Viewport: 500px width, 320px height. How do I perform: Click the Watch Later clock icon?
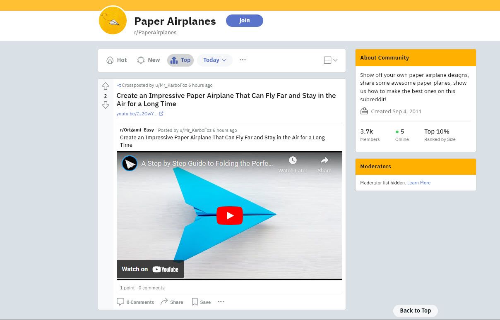pos(293,160)
